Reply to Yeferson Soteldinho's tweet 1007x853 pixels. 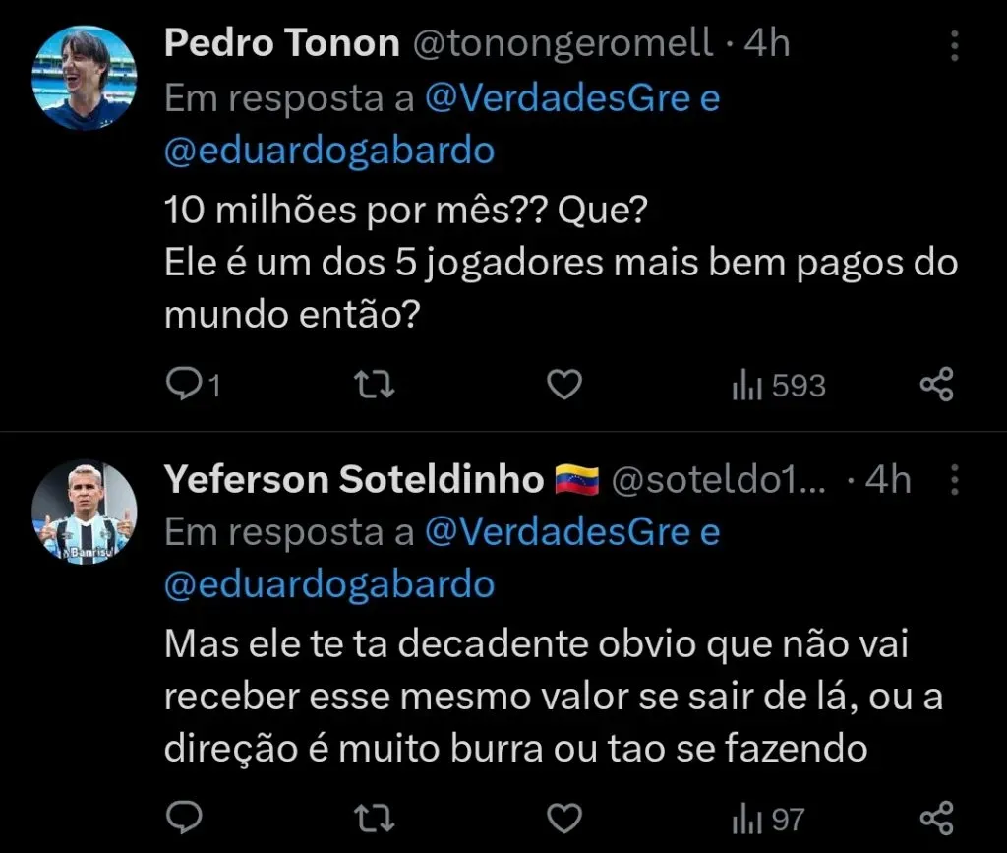(182, 818)
